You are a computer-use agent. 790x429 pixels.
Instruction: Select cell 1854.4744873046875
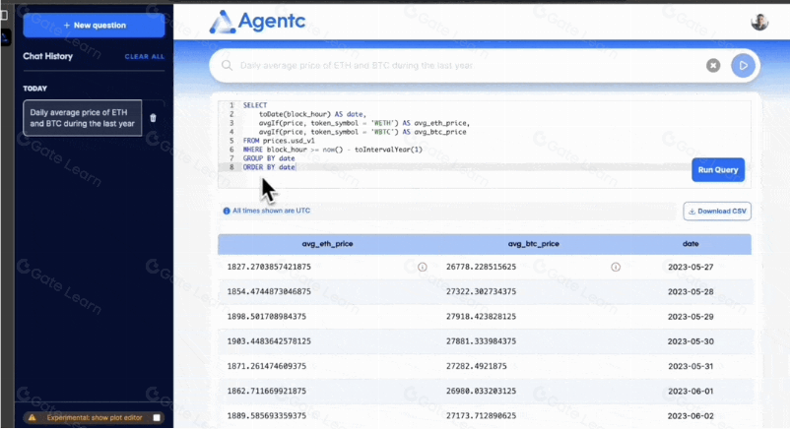point(269,291)
